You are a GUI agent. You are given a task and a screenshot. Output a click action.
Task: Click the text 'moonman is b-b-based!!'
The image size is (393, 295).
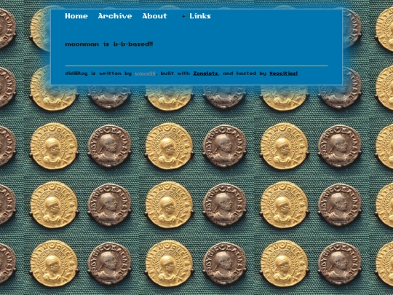coord(108,44)
